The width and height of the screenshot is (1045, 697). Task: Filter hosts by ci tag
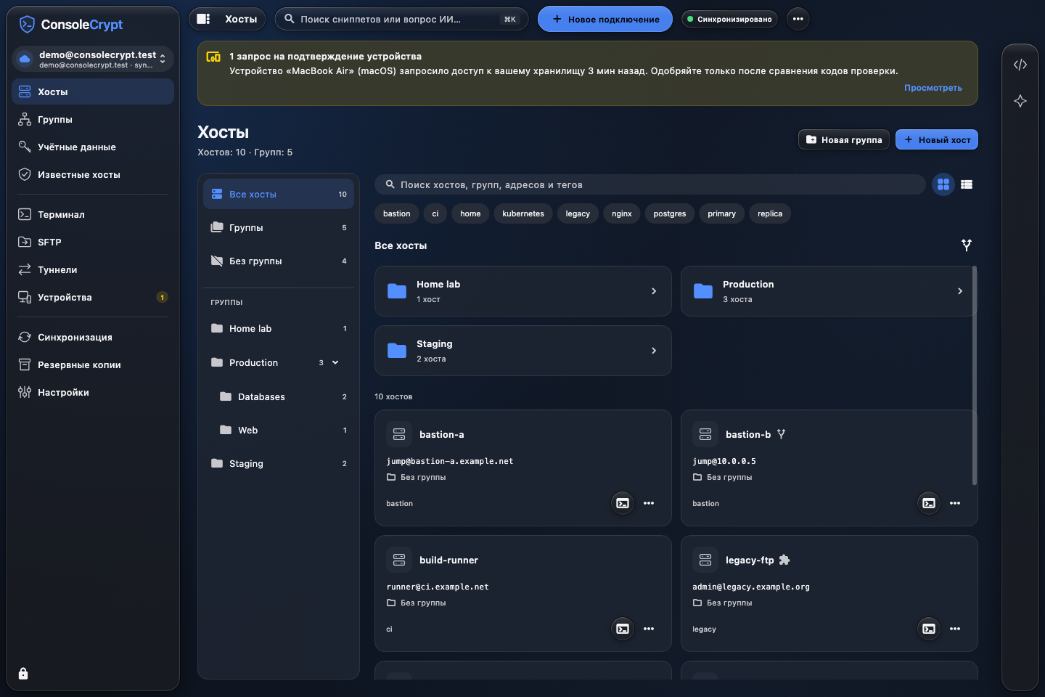click(435, 213)
